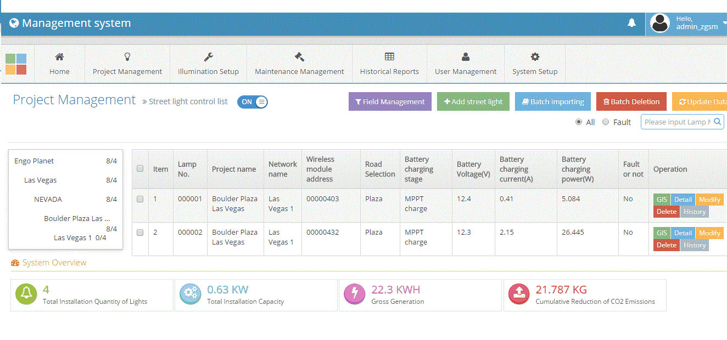Click the notification bell icon
The width and height of the screenshot is (727, 340).
click(x=631, y=22)
